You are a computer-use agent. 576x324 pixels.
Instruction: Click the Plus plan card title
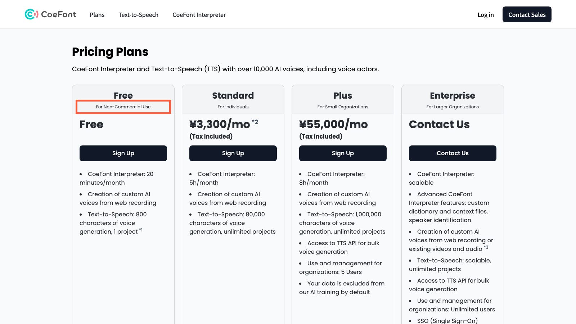coord(343,95)
